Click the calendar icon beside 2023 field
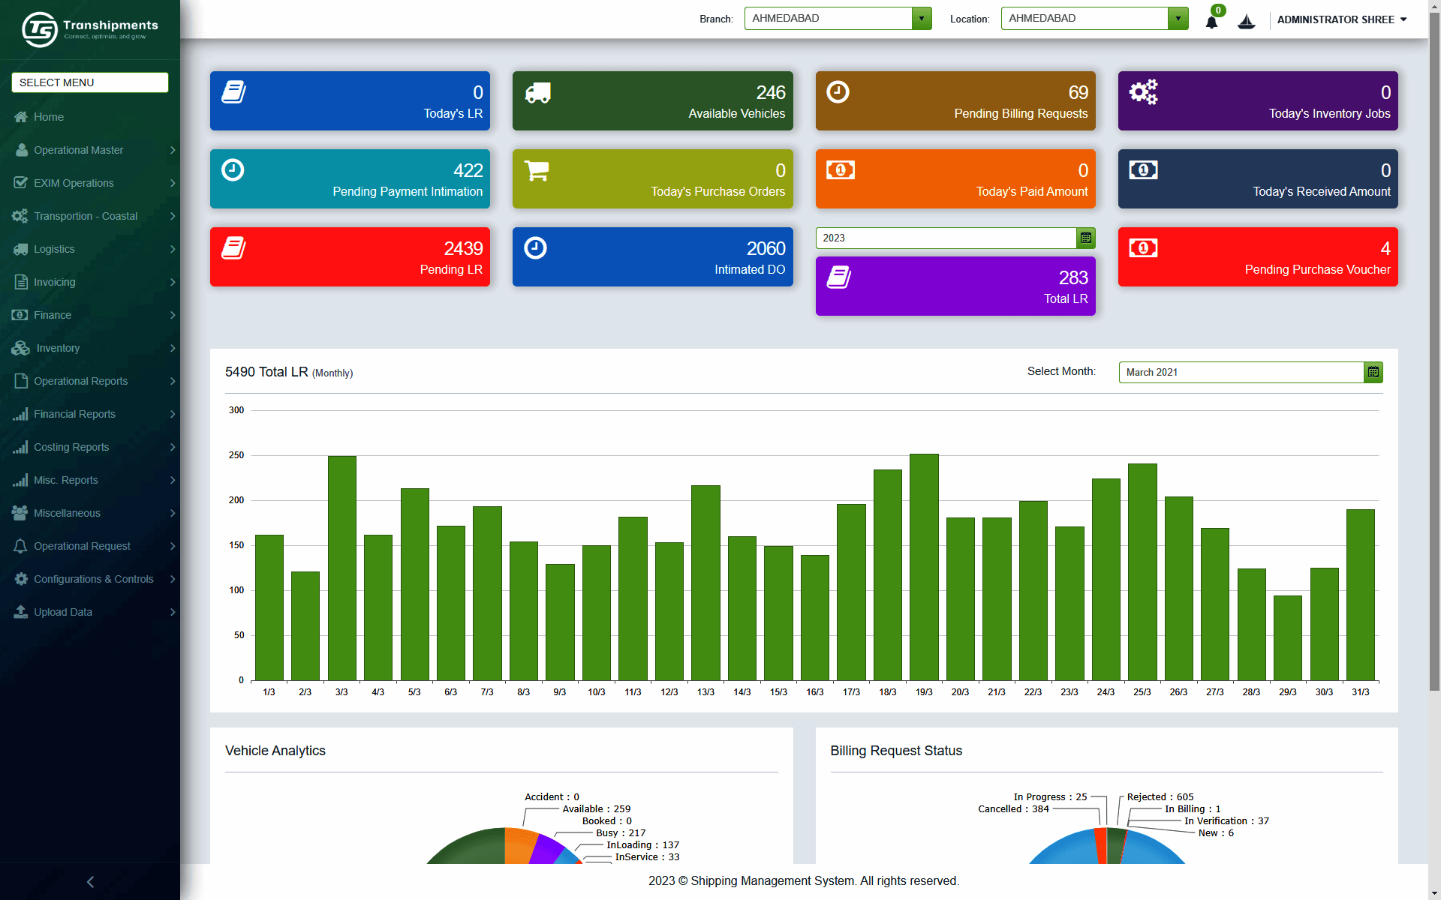 click(x=1085, y=238)
